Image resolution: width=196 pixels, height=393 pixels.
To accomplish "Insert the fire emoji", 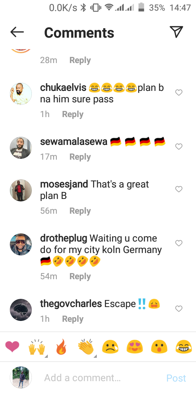I will 61,347.
